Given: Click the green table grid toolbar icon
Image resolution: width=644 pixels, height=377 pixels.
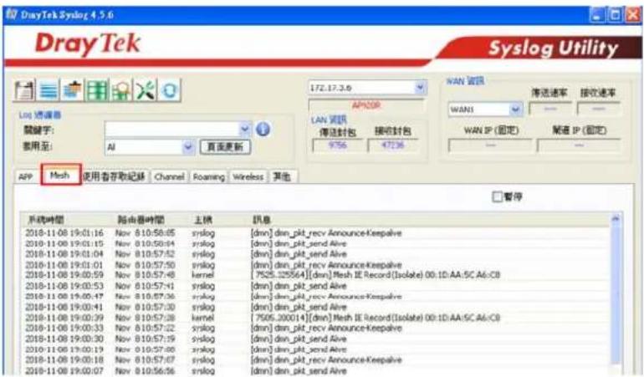Looking at the screenshot, I should [x=97, y=90].
